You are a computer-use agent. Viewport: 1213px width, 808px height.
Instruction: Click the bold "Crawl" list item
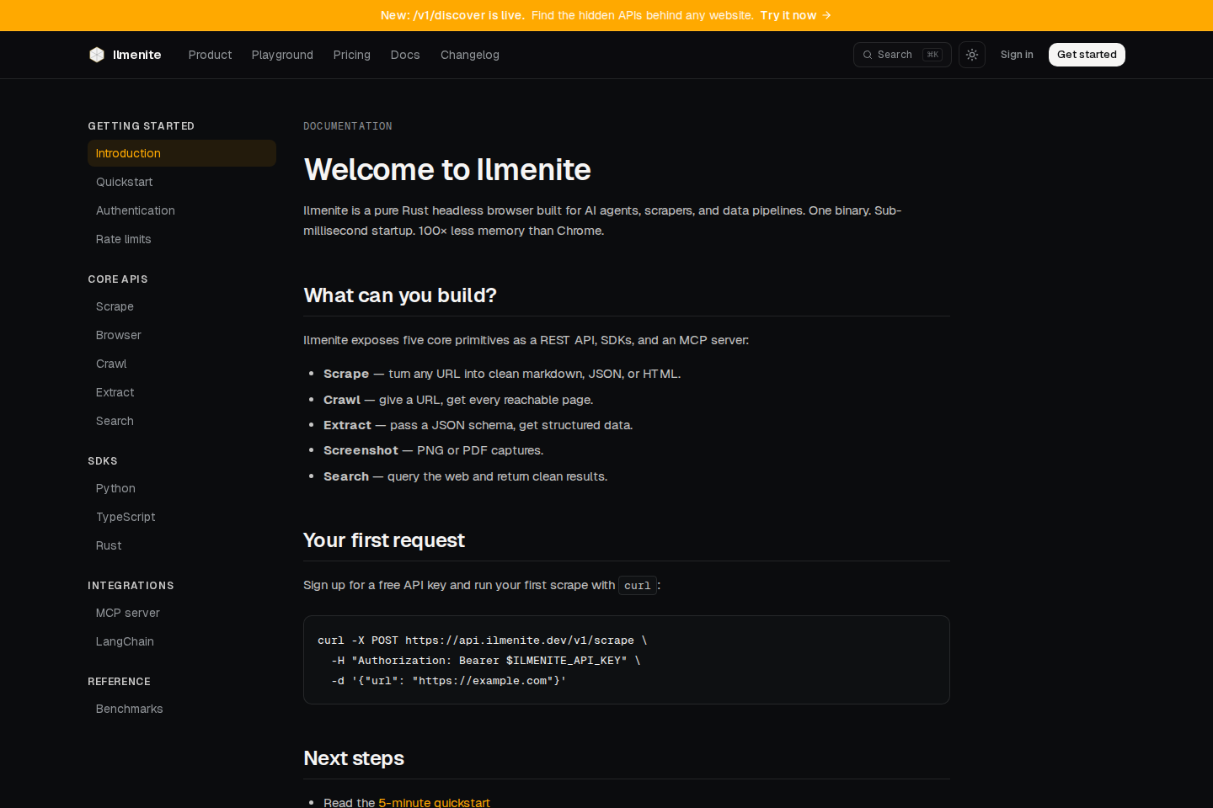click(342, 400)
